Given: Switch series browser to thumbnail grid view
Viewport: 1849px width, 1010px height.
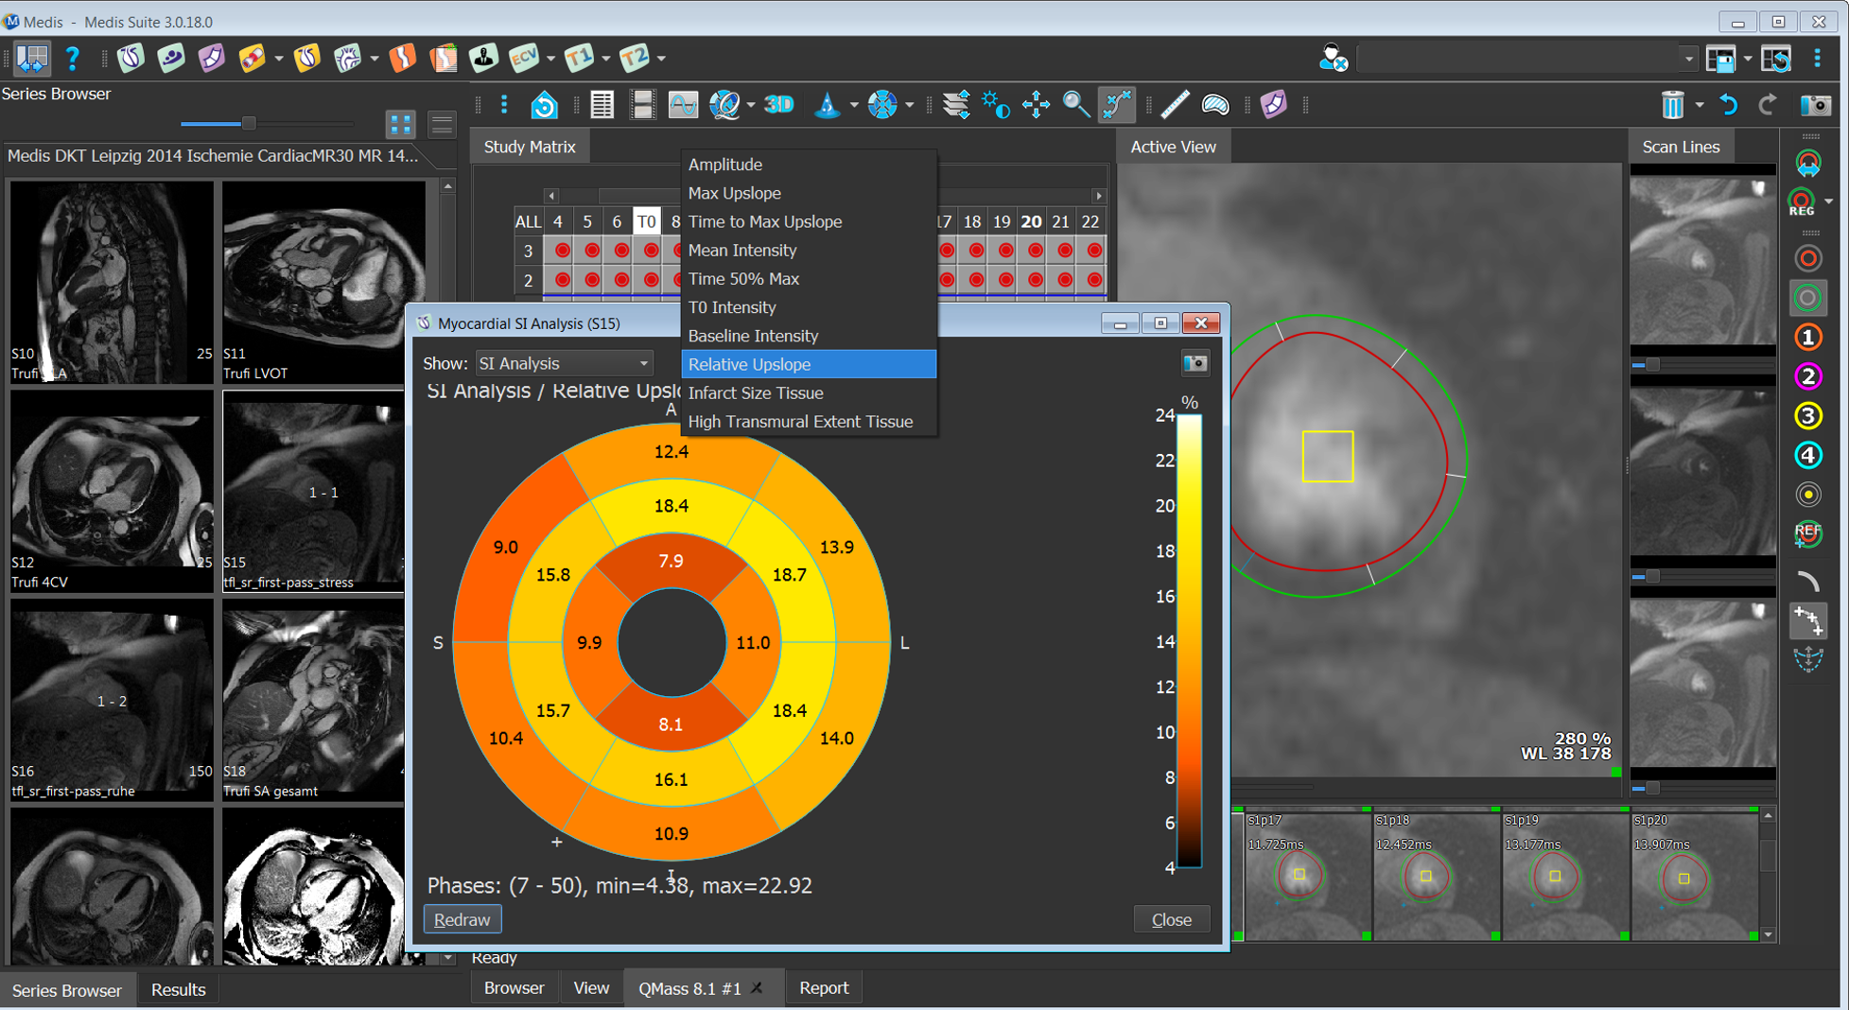Looking at the screenshot, I should [x=400, y=124].
